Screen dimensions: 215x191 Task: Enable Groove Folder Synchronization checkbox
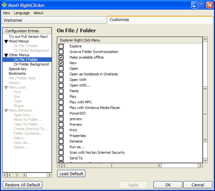[61, 52]
